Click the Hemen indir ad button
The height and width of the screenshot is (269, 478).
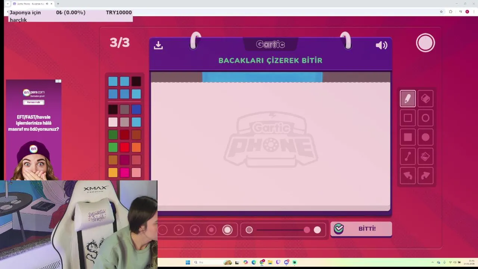click(x=34, y=102)
